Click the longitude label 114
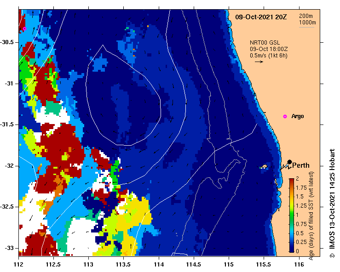340x272 pixels. point(159,265)
